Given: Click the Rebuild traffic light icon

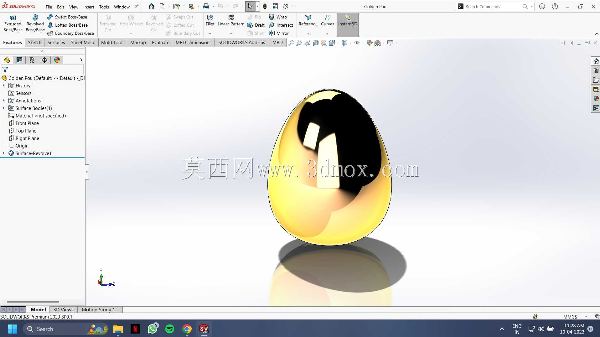Looking at the screenshot, I should (265, 6).
